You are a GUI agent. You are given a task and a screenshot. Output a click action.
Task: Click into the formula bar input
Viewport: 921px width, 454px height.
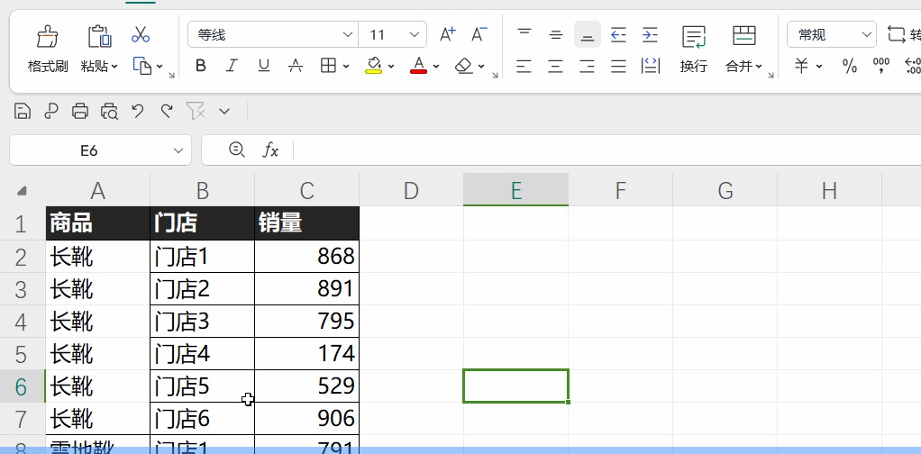pyautogui.click(x=606, y=151)
